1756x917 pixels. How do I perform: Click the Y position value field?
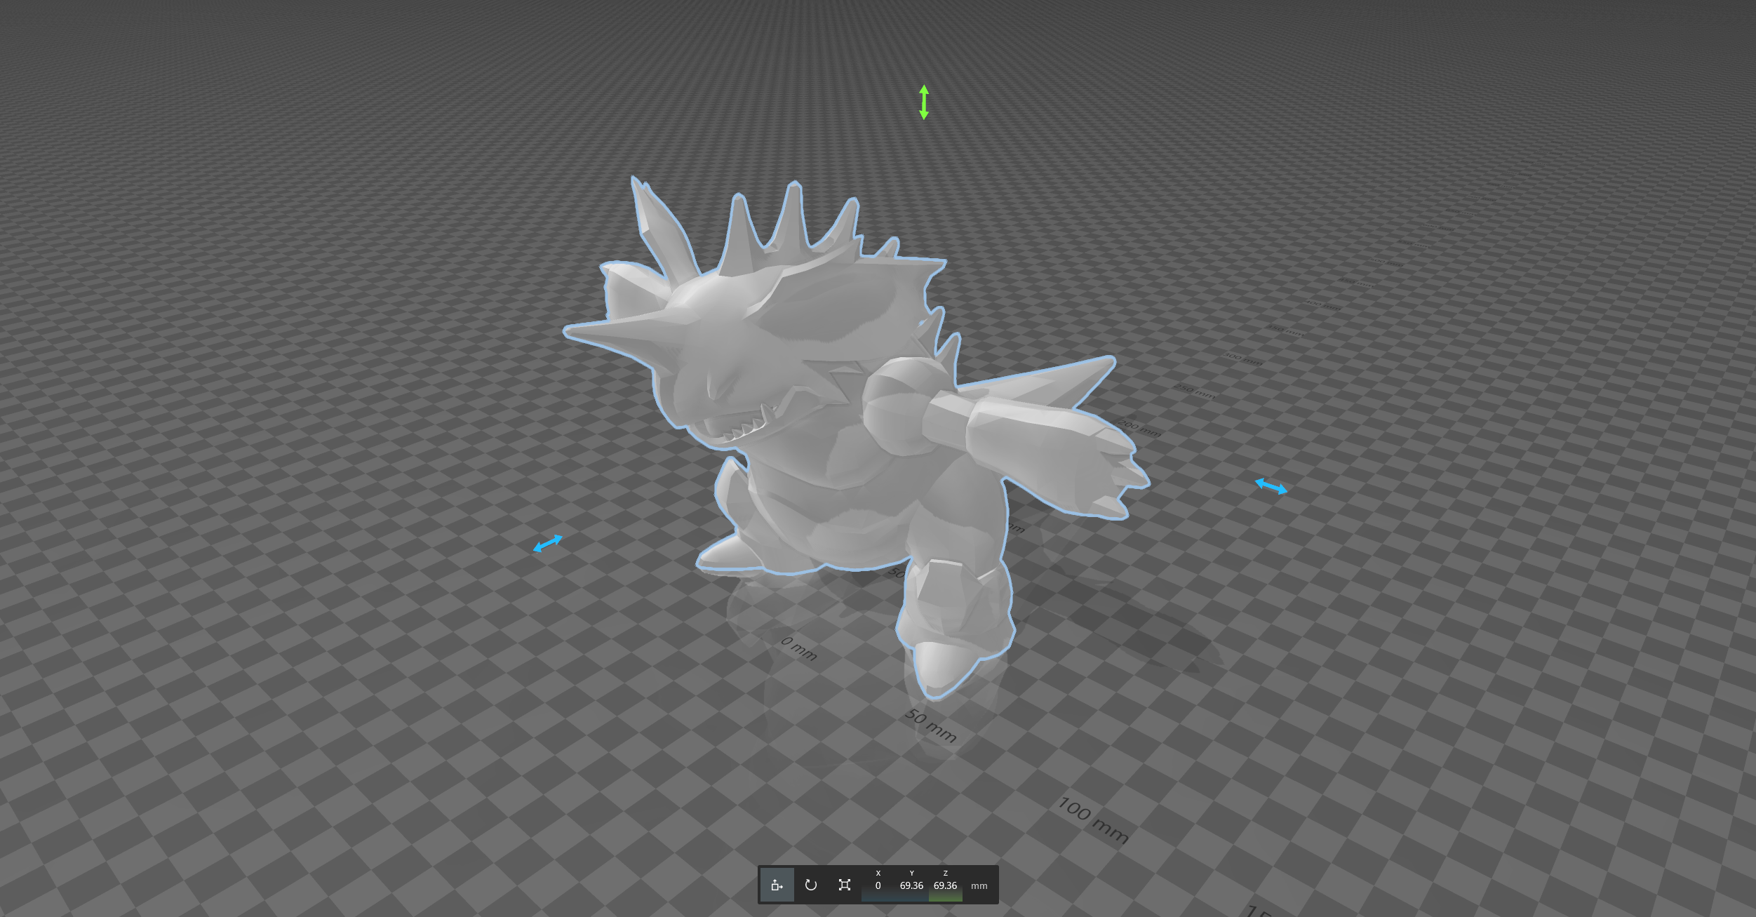[911, 885]
